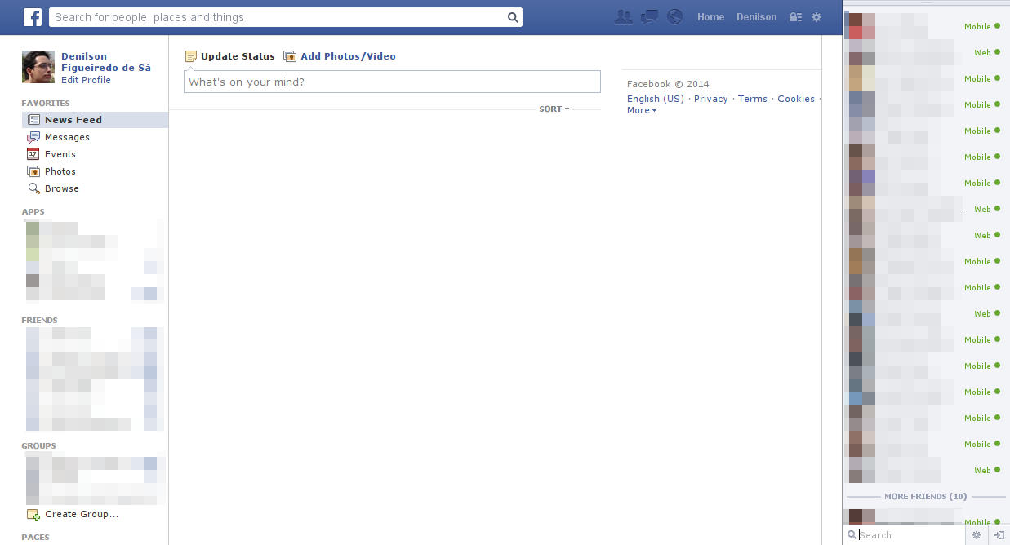Screen dimensions: 1010x545
Task: Click English (US) language link
Action: [656, 99]
